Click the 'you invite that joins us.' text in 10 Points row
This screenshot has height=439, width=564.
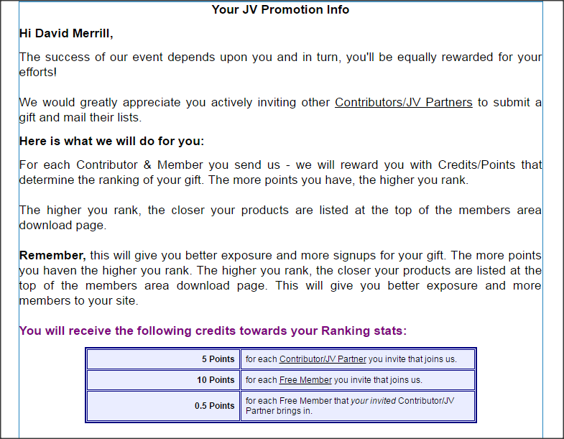pos(378,380)
